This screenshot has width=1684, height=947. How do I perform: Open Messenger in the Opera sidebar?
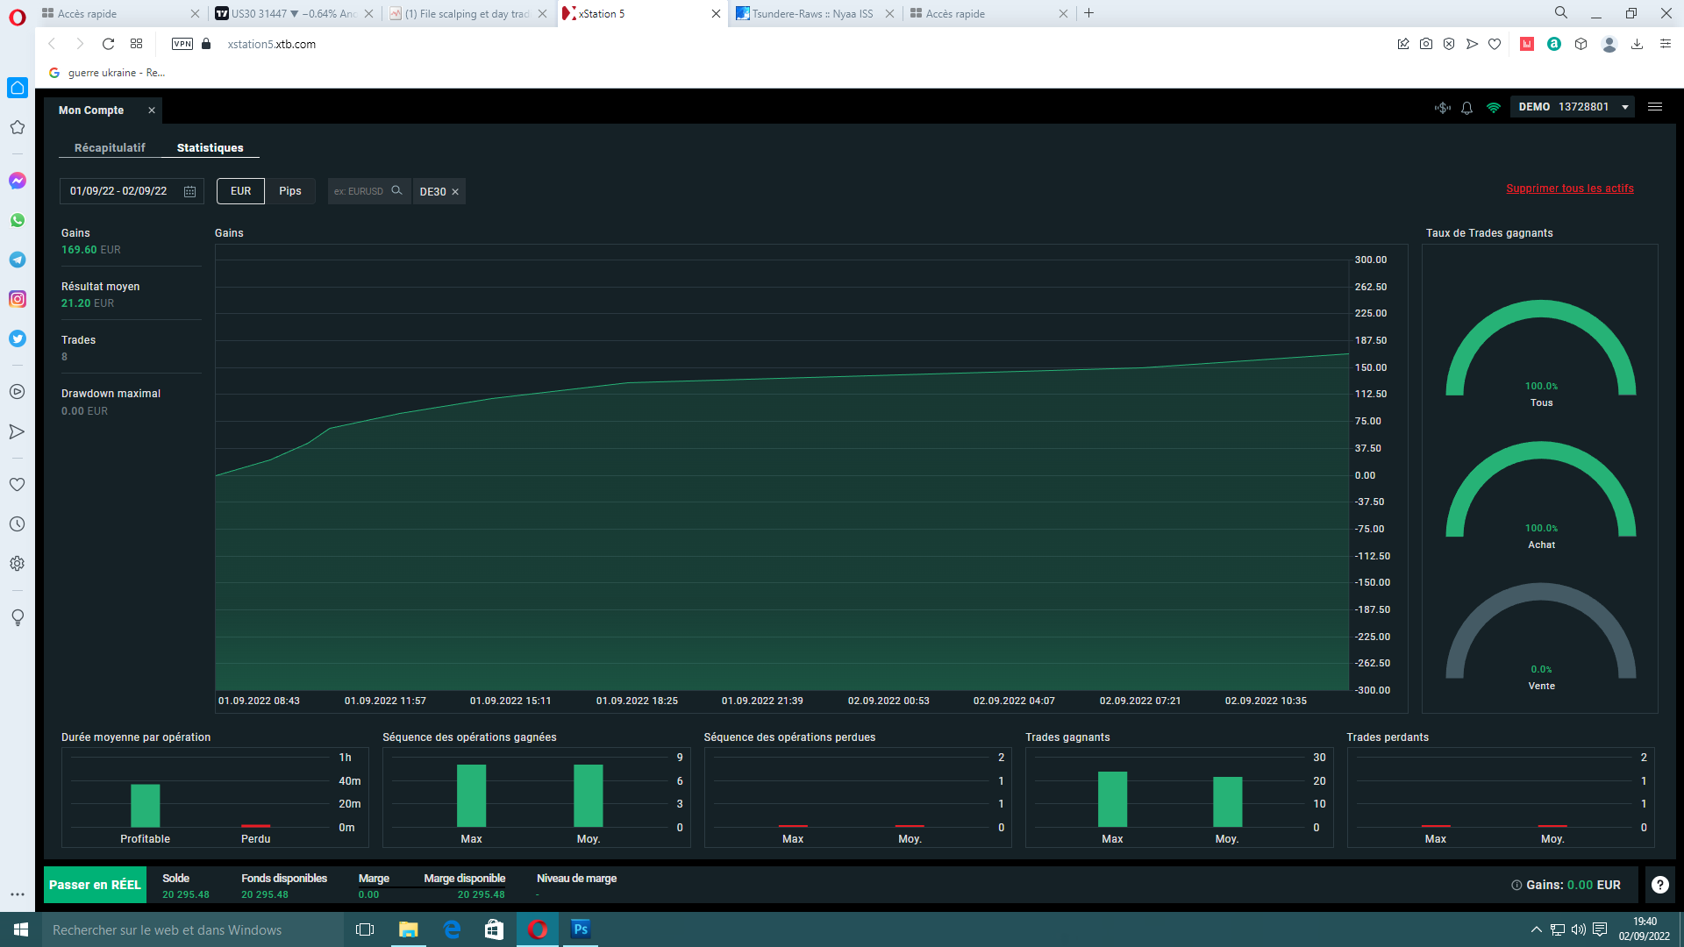[x=18, y=181]
